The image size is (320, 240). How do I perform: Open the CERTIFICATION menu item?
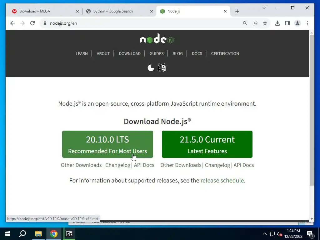[x=225, y=53]
